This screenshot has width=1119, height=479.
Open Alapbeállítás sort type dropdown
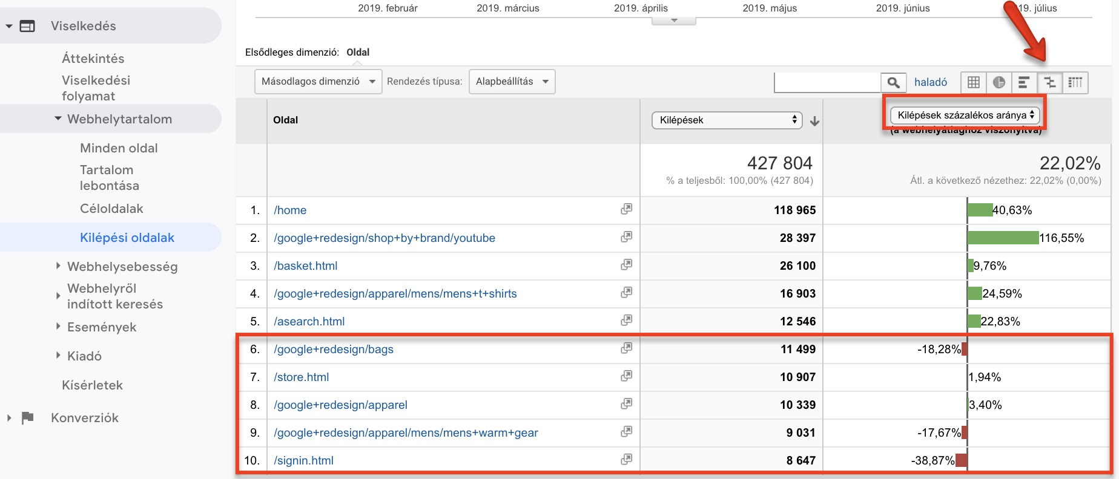point(512,82)
